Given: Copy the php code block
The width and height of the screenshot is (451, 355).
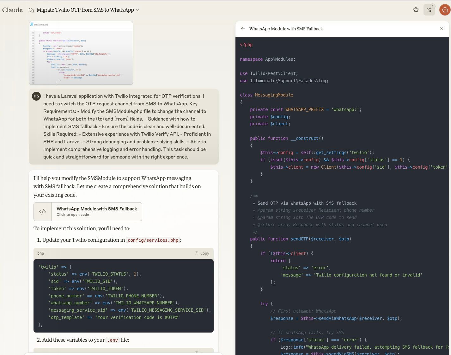Looking at the screenshot, I should click(x=202, y=253).
